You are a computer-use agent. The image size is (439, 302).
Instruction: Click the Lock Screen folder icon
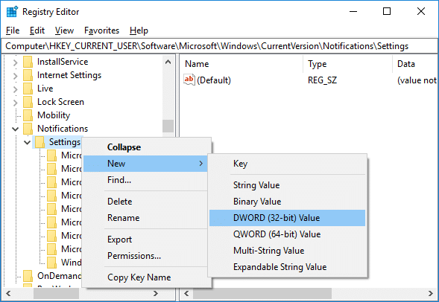tap(28, 102)
